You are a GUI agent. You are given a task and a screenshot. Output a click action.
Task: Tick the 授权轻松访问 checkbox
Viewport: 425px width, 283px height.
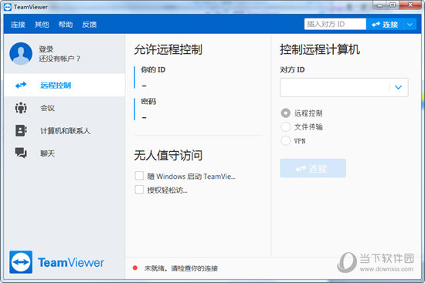tap(139, 190)
